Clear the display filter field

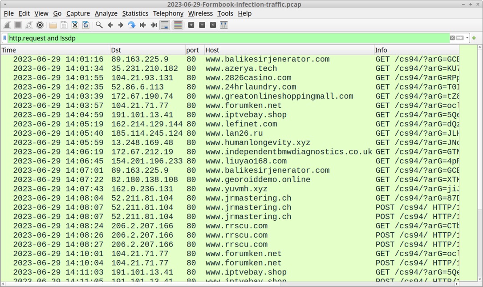[452, 38]
